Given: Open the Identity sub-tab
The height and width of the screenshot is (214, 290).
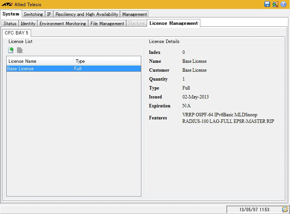Looking at the screenshot, I should pos(28,24).
